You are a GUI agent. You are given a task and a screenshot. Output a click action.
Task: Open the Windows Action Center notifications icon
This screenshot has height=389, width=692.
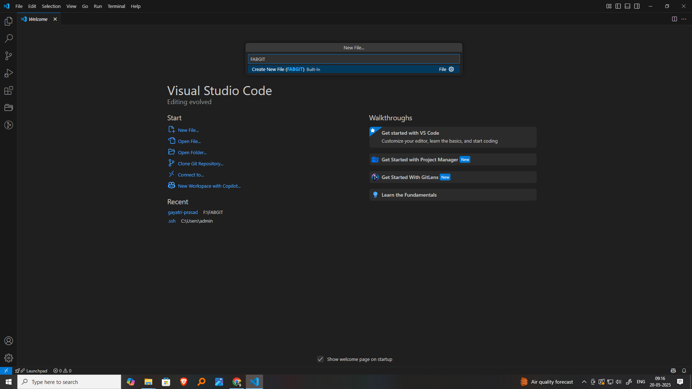click(x=680, y=382)
